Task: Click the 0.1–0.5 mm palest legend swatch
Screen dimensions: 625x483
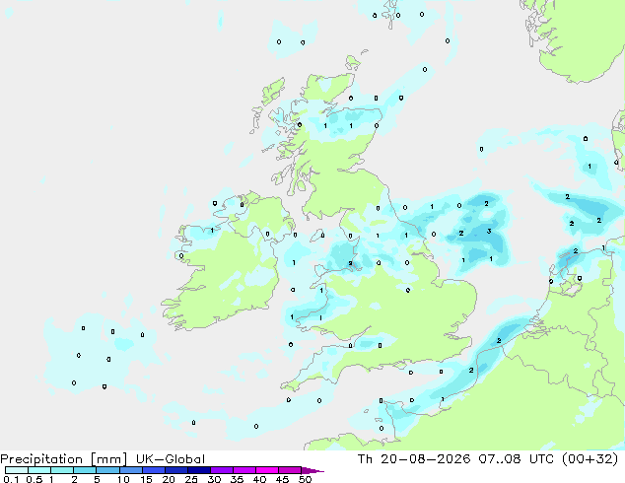Action: pos(17,470)
